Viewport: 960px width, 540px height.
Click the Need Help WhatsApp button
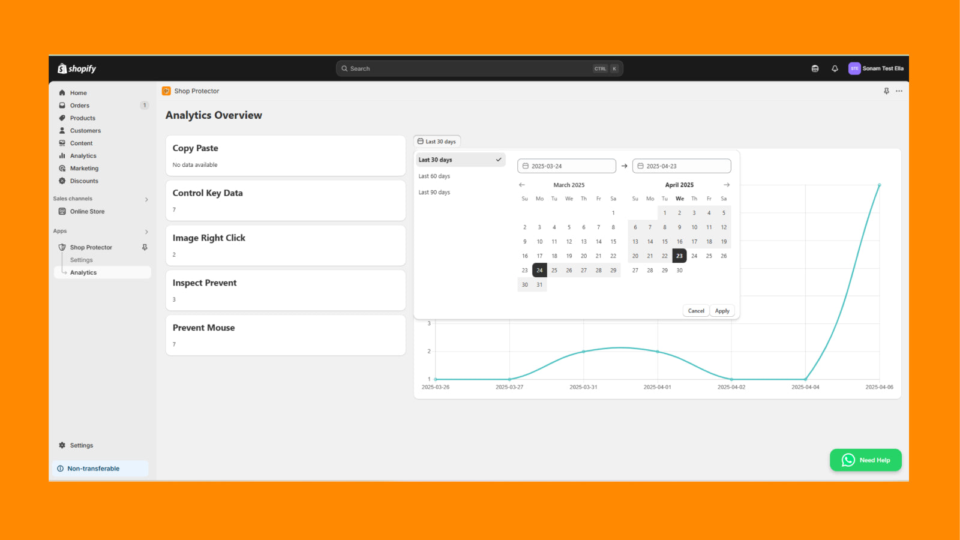866,460
